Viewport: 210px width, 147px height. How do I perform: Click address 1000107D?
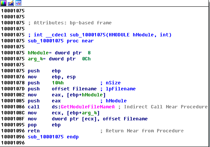(13, 89)
